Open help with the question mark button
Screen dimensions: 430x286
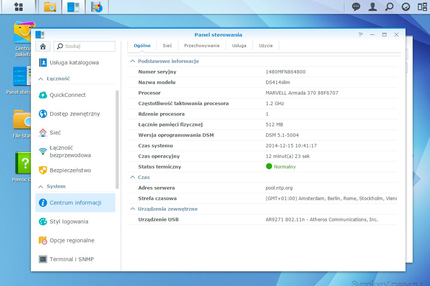click(x=360, y=35)
